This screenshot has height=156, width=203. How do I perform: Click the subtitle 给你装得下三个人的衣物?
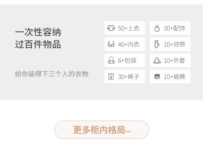52,74
